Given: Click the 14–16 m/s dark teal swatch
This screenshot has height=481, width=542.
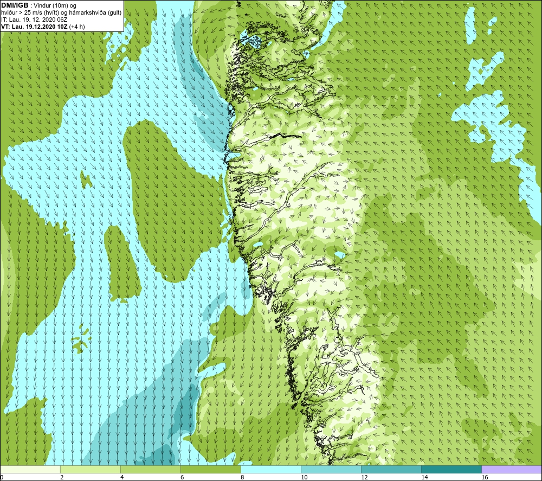Looking at the screenshot, I should tap(451, 469).
